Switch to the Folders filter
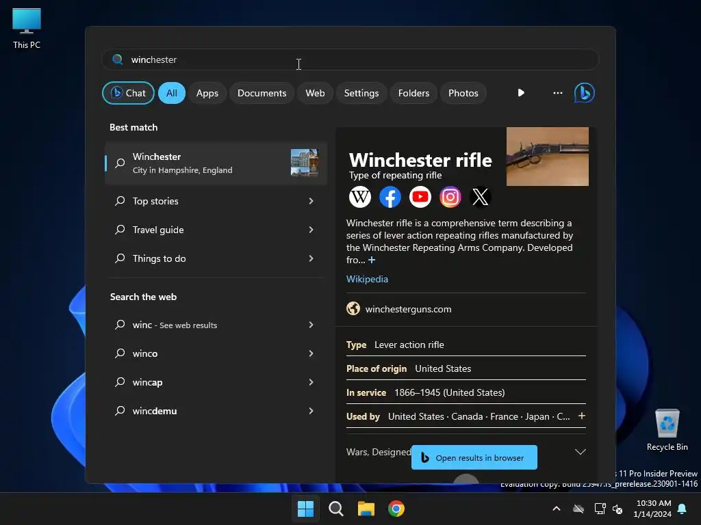Viewport: 701px width, 525px height. click(413, 93)
